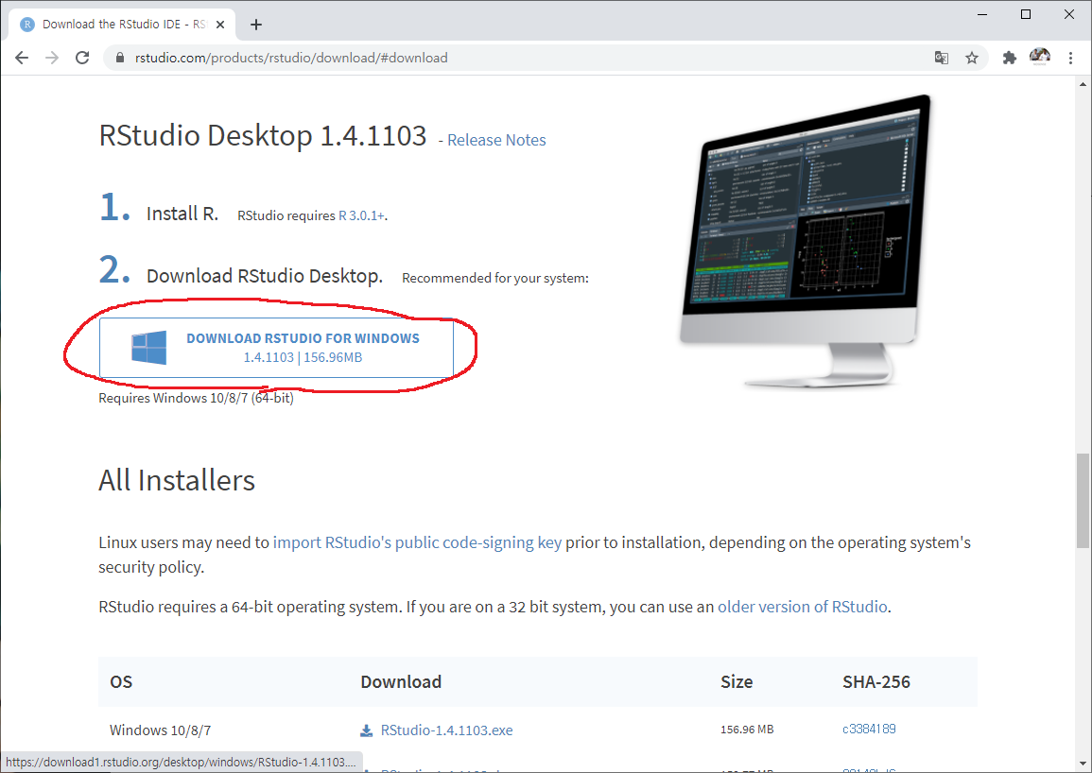Click the SHA-256 column header
The height and width of the screenshot is (773, 1092).
coord(876,681)
